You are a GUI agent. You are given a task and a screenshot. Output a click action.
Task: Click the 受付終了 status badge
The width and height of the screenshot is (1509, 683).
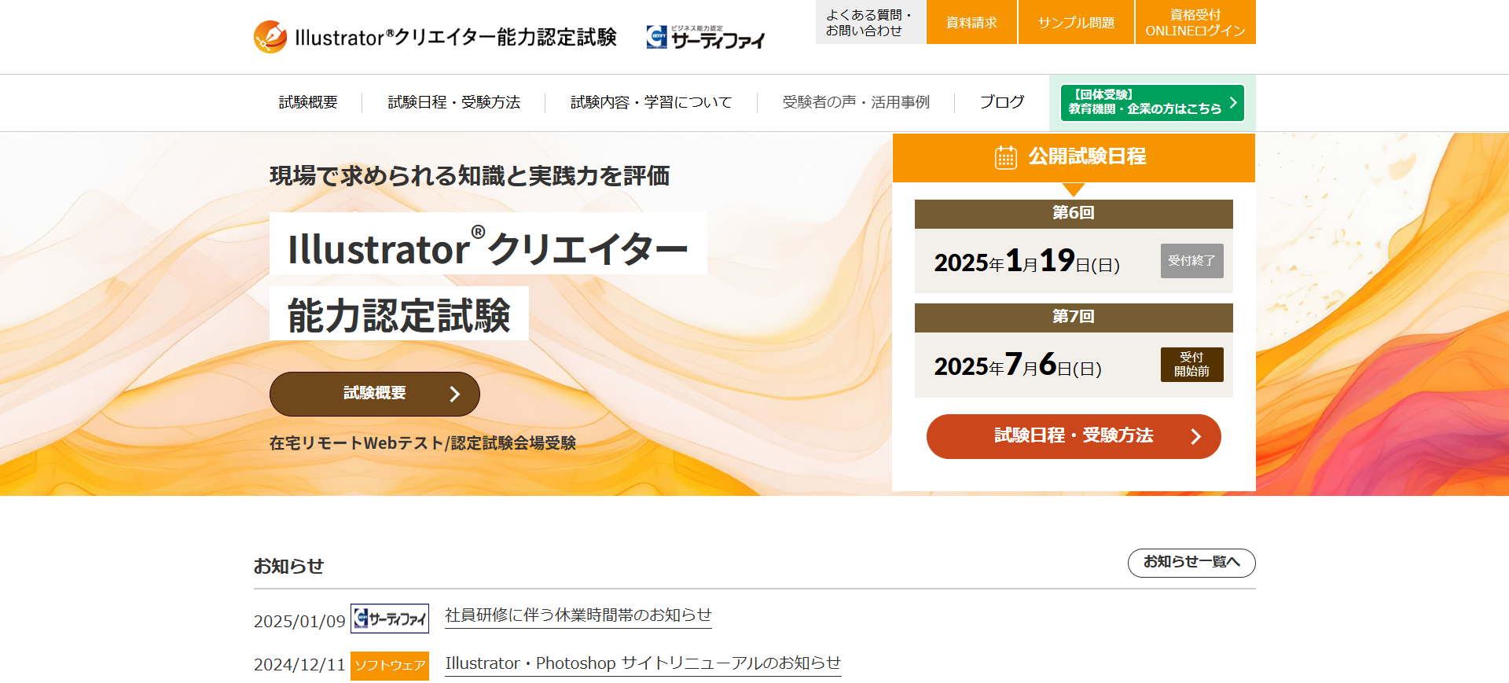tap(1192, 261)
